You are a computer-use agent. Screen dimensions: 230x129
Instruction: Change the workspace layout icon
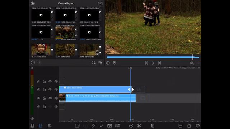(180, 126)
